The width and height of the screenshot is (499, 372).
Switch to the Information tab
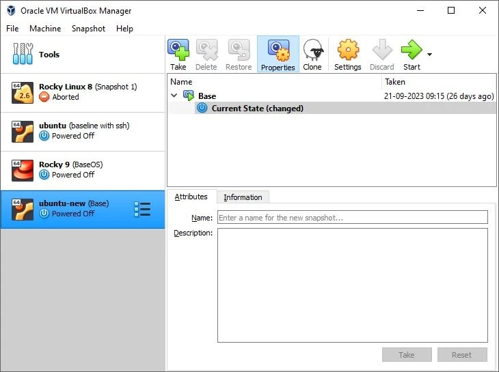tap(243, 197)
